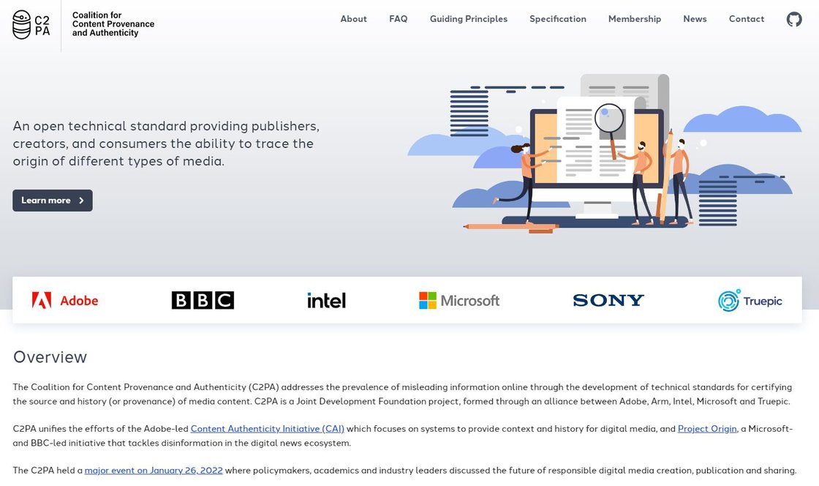Open the Sony logo

click(x=608, y=300)
